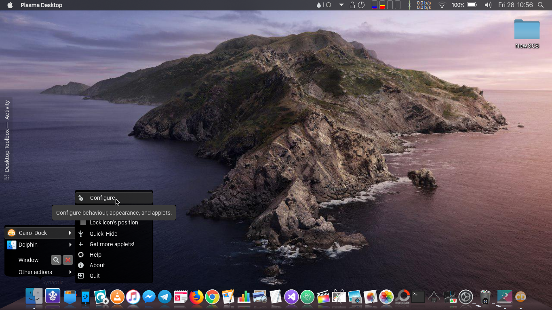Click the orange Cairo-Dock icon in dock
This screenshot has height=310, width=552.
click(520, 297)
